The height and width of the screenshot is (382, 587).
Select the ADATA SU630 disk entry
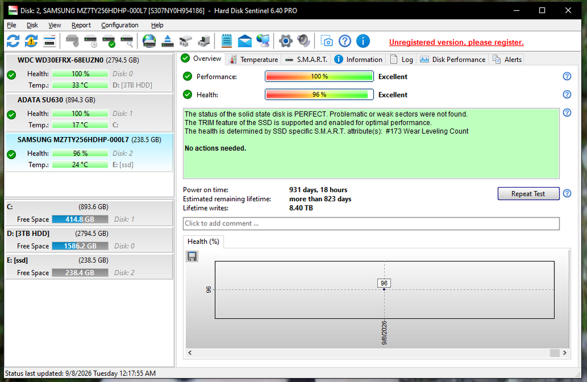pos(89,112)
